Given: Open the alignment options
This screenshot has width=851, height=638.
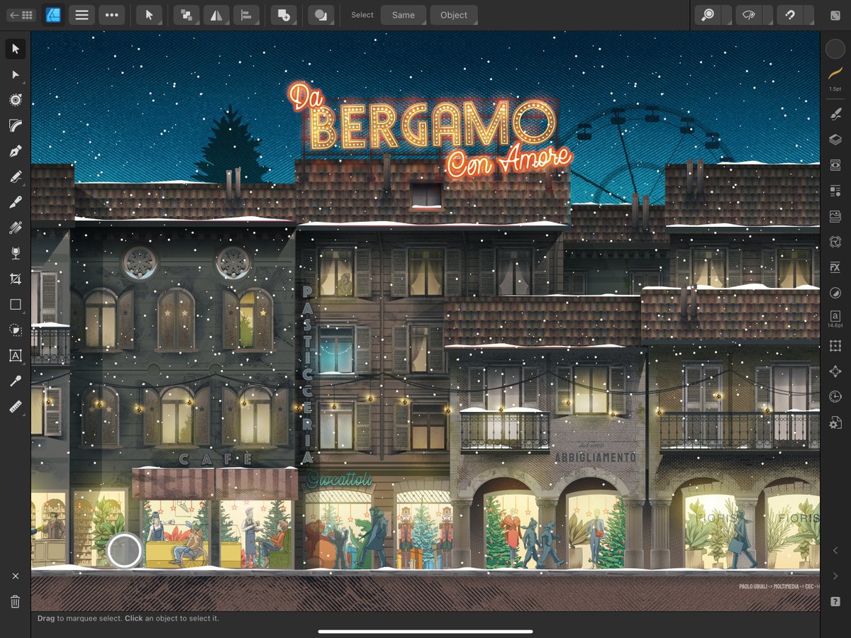Looking at the screenshot, I should [x=247, y=15].
